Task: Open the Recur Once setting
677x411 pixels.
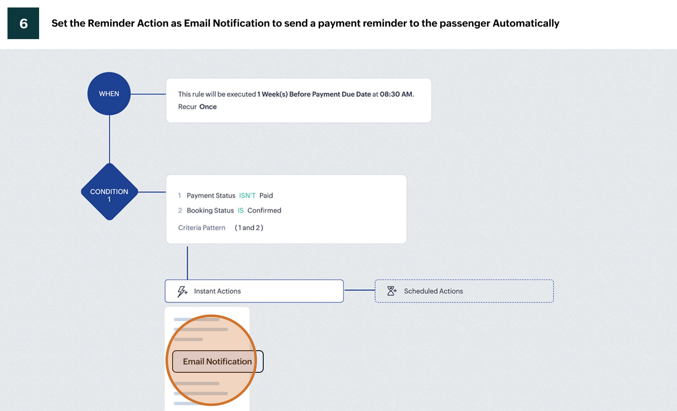Action: [x=208, y=107]
